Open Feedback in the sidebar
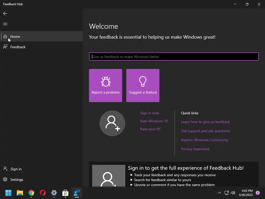 click(x=41, y=47)
